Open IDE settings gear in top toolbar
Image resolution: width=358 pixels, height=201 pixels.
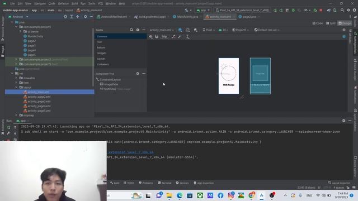[348, 10]
